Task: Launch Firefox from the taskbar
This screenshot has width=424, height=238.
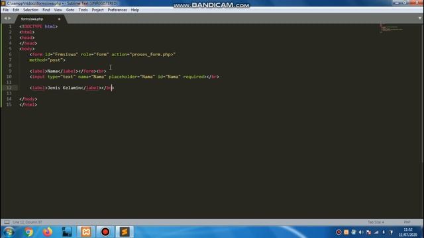Action: [x=48, y=232]
